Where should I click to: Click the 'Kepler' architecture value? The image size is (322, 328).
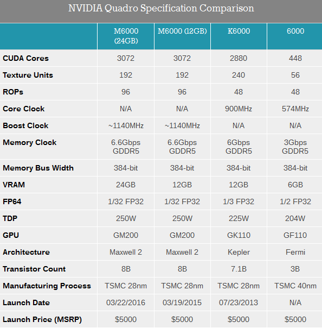click(239, 253)
